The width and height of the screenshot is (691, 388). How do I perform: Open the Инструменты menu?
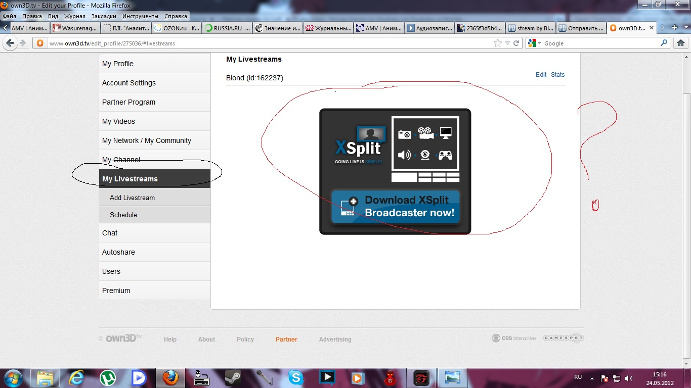140,16
